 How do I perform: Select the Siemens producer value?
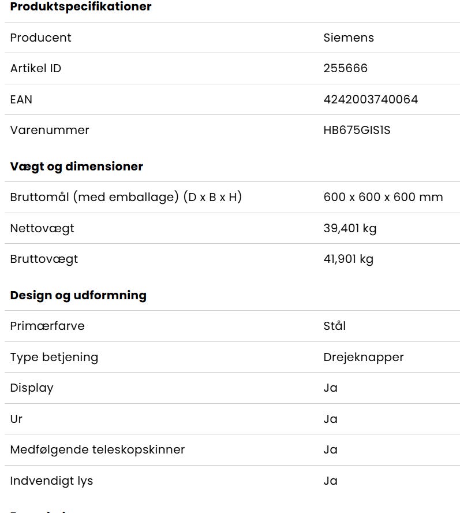click(349, 38)
